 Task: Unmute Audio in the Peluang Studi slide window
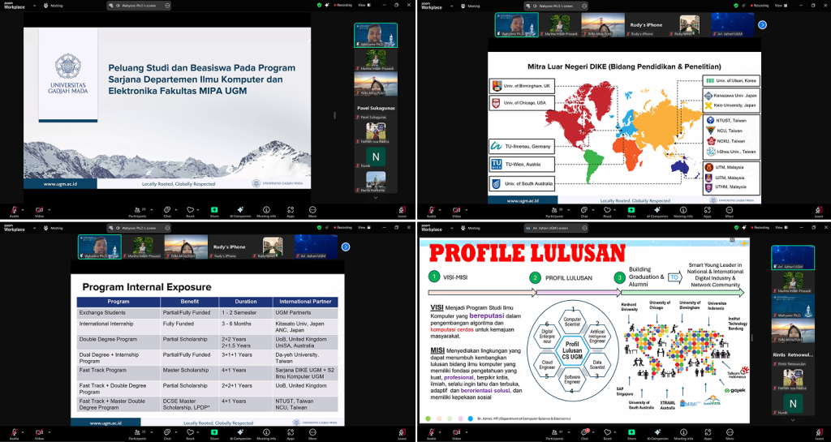(x=15, y=211)
